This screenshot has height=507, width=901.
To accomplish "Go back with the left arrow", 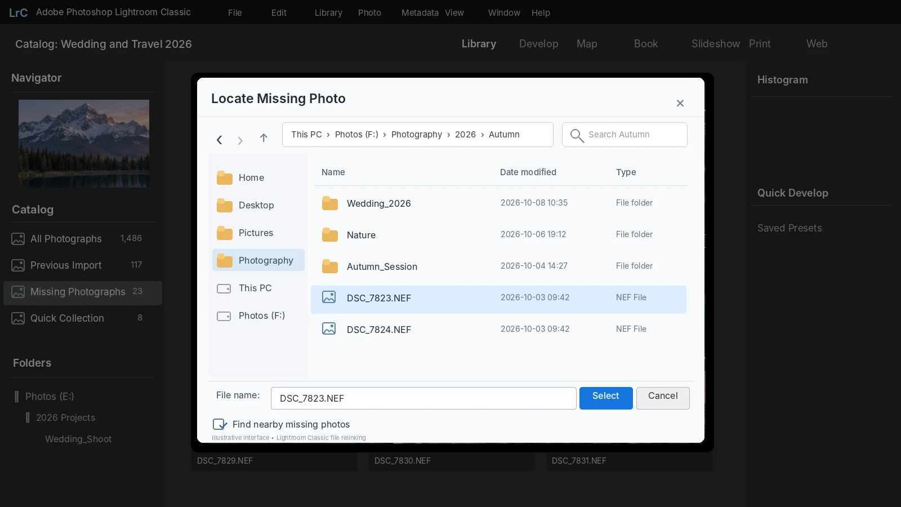I will (220, 140).
